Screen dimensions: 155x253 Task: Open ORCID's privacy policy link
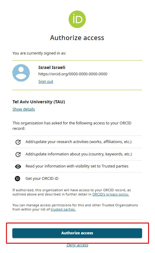point(111,194)
